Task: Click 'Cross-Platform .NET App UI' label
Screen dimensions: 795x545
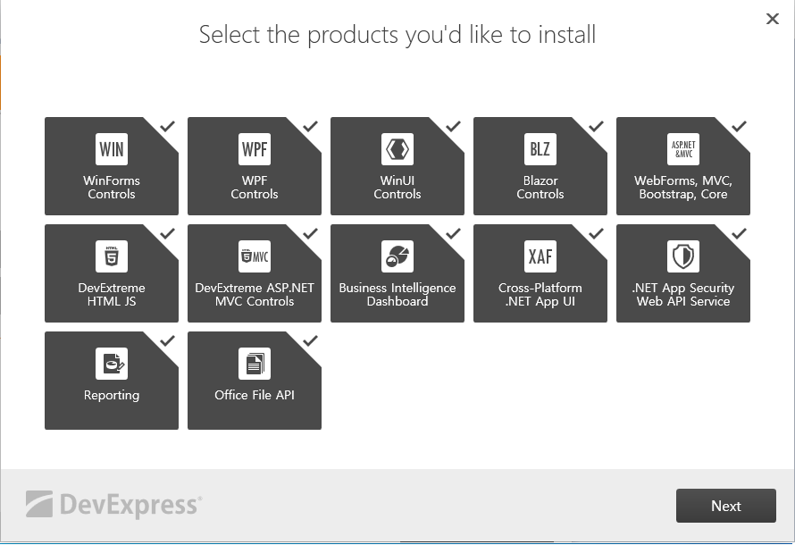Action: pyautogui.click(x=540, y=295)
